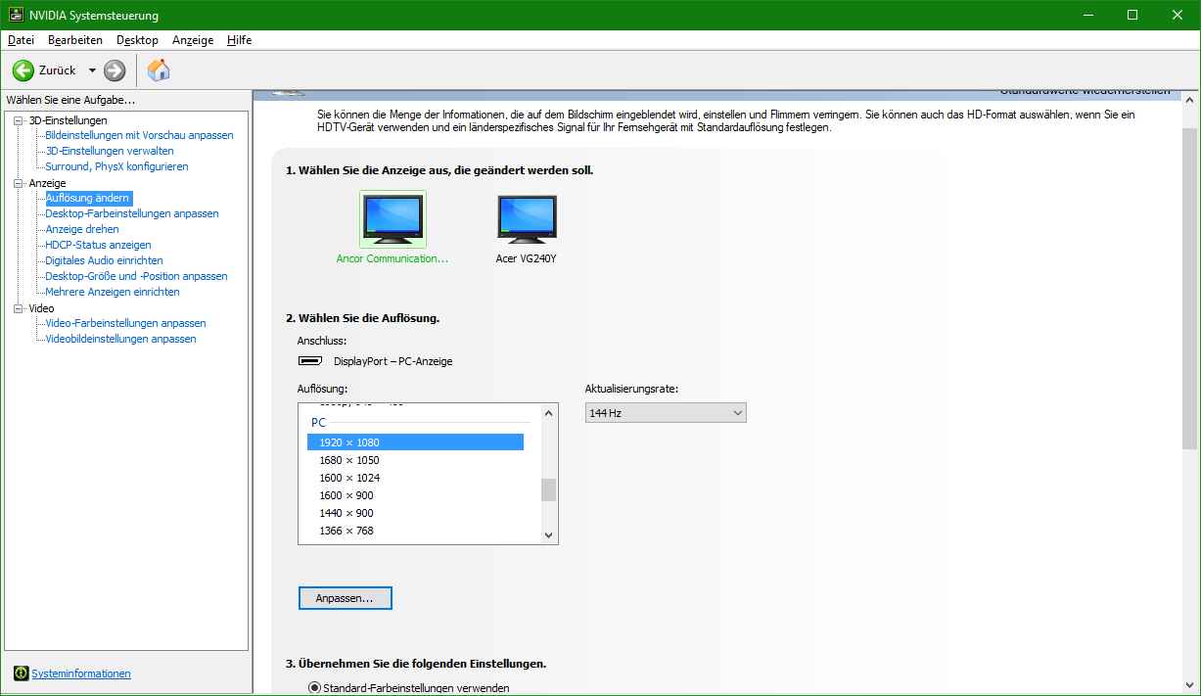This screenshot has height=696, width=1201.
Task: Click the Systeminformationen icon
Action: pyautogui.click(x=22, y=673)
